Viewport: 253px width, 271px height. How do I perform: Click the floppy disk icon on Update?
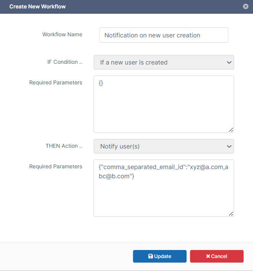click(x=150, y=256)
